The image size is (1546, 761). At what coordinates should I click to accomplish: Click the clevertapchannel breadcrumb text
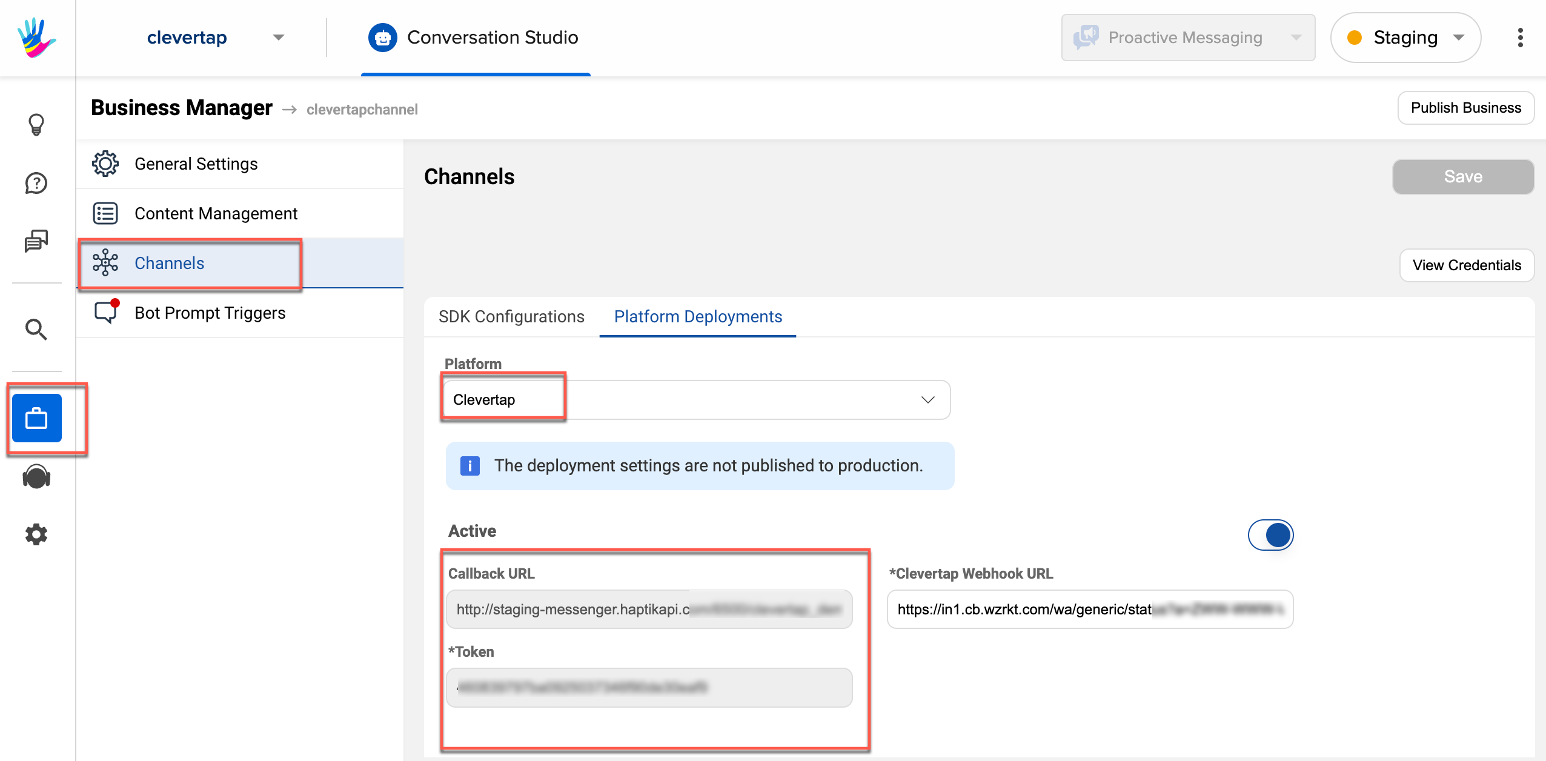tap(362, 109)
